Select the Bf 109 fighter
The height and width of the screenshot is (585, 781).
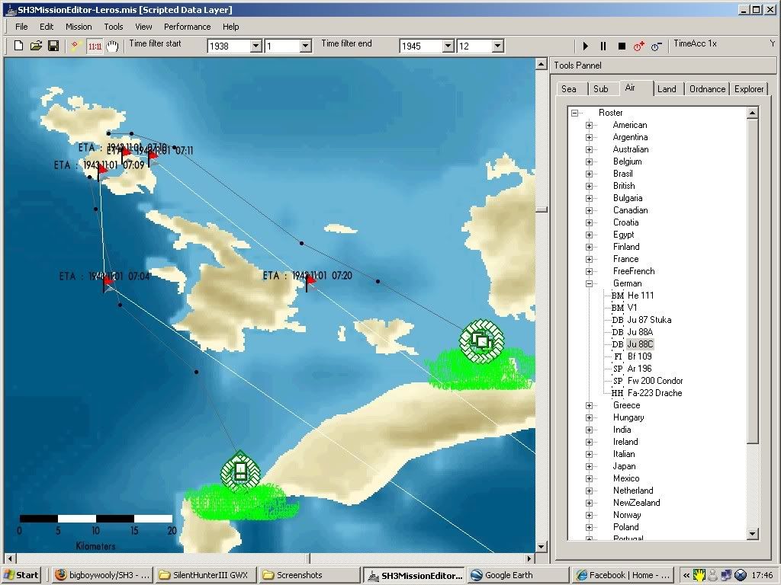pos(640,356)
